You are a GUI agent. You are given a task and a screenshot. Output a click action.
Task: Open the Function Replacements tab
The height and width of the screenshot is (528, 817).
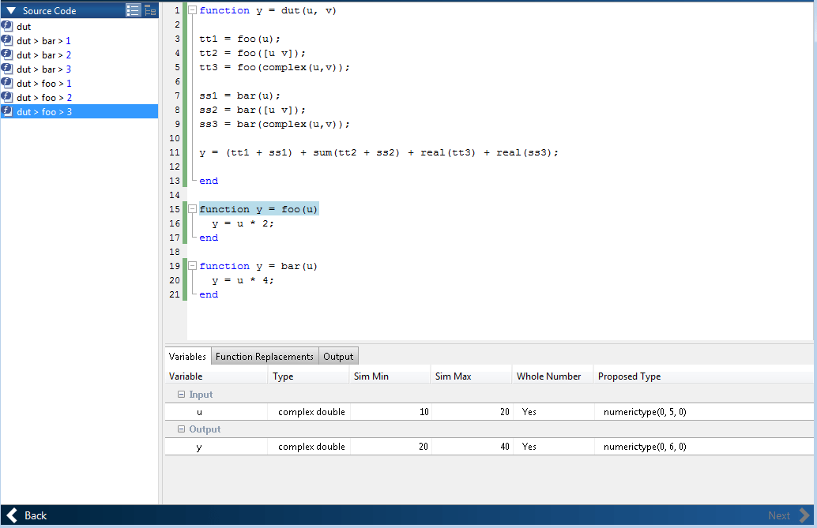[264, 356]
